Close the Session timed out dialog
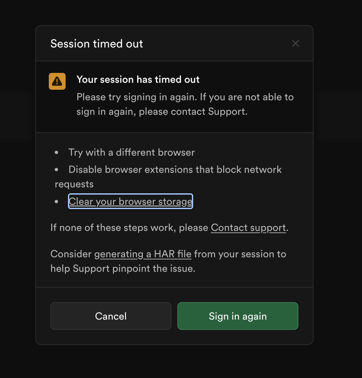Viewport: 362px width, 378px height. (x=295, y=44)
